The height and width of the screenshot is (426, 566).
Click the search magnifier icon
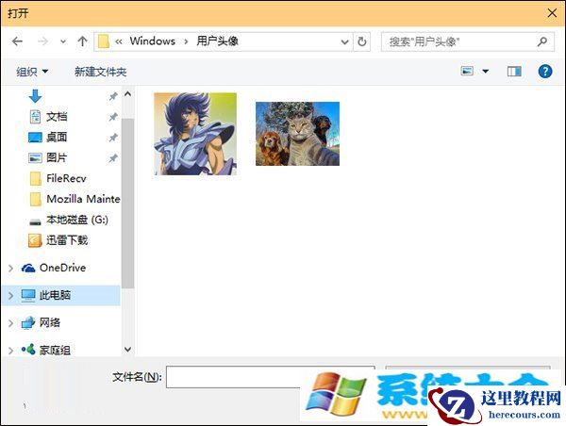point(541,41)
